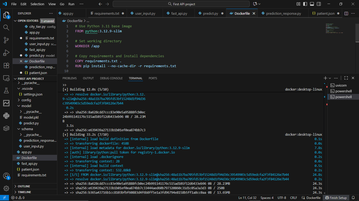Image resolution: width=359 pixels, height=201 pixels.
Task: Expand the OUTLINE section
Action: click(24, 186)
